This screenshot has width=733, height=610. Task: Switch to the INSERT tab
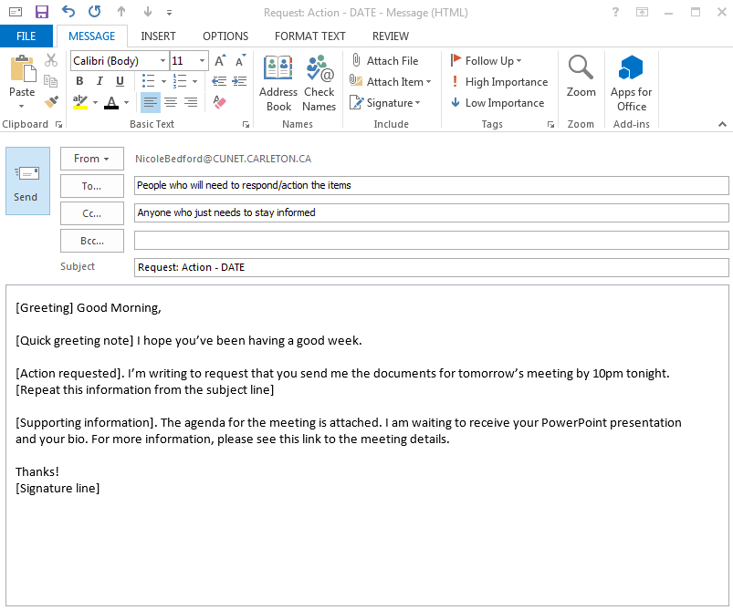(158, 36)
